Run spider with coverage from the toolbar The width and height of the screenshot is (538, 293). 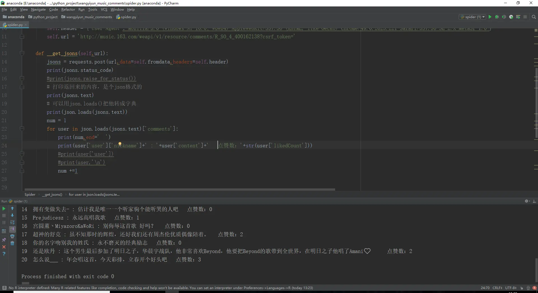coord(504,17)
